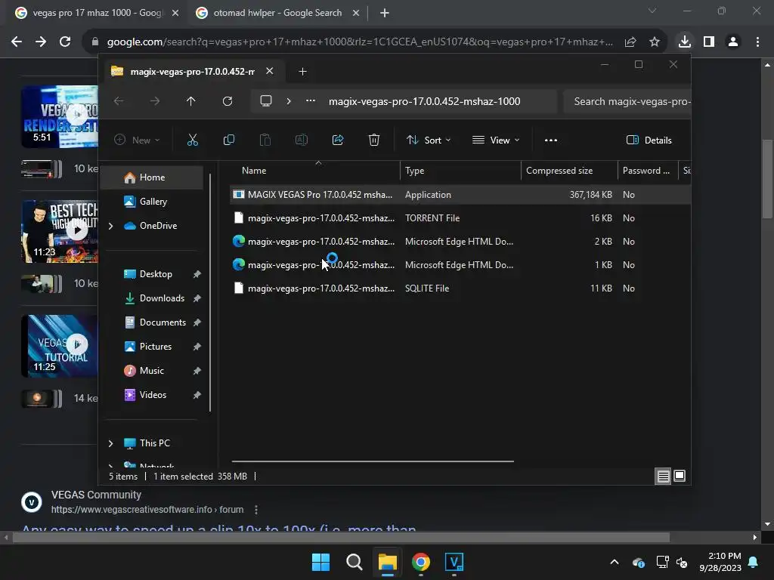This screenshot has width=774, height=580.
Task: Switch to vegas pro 17 Chrome tab
Action: 97,13
